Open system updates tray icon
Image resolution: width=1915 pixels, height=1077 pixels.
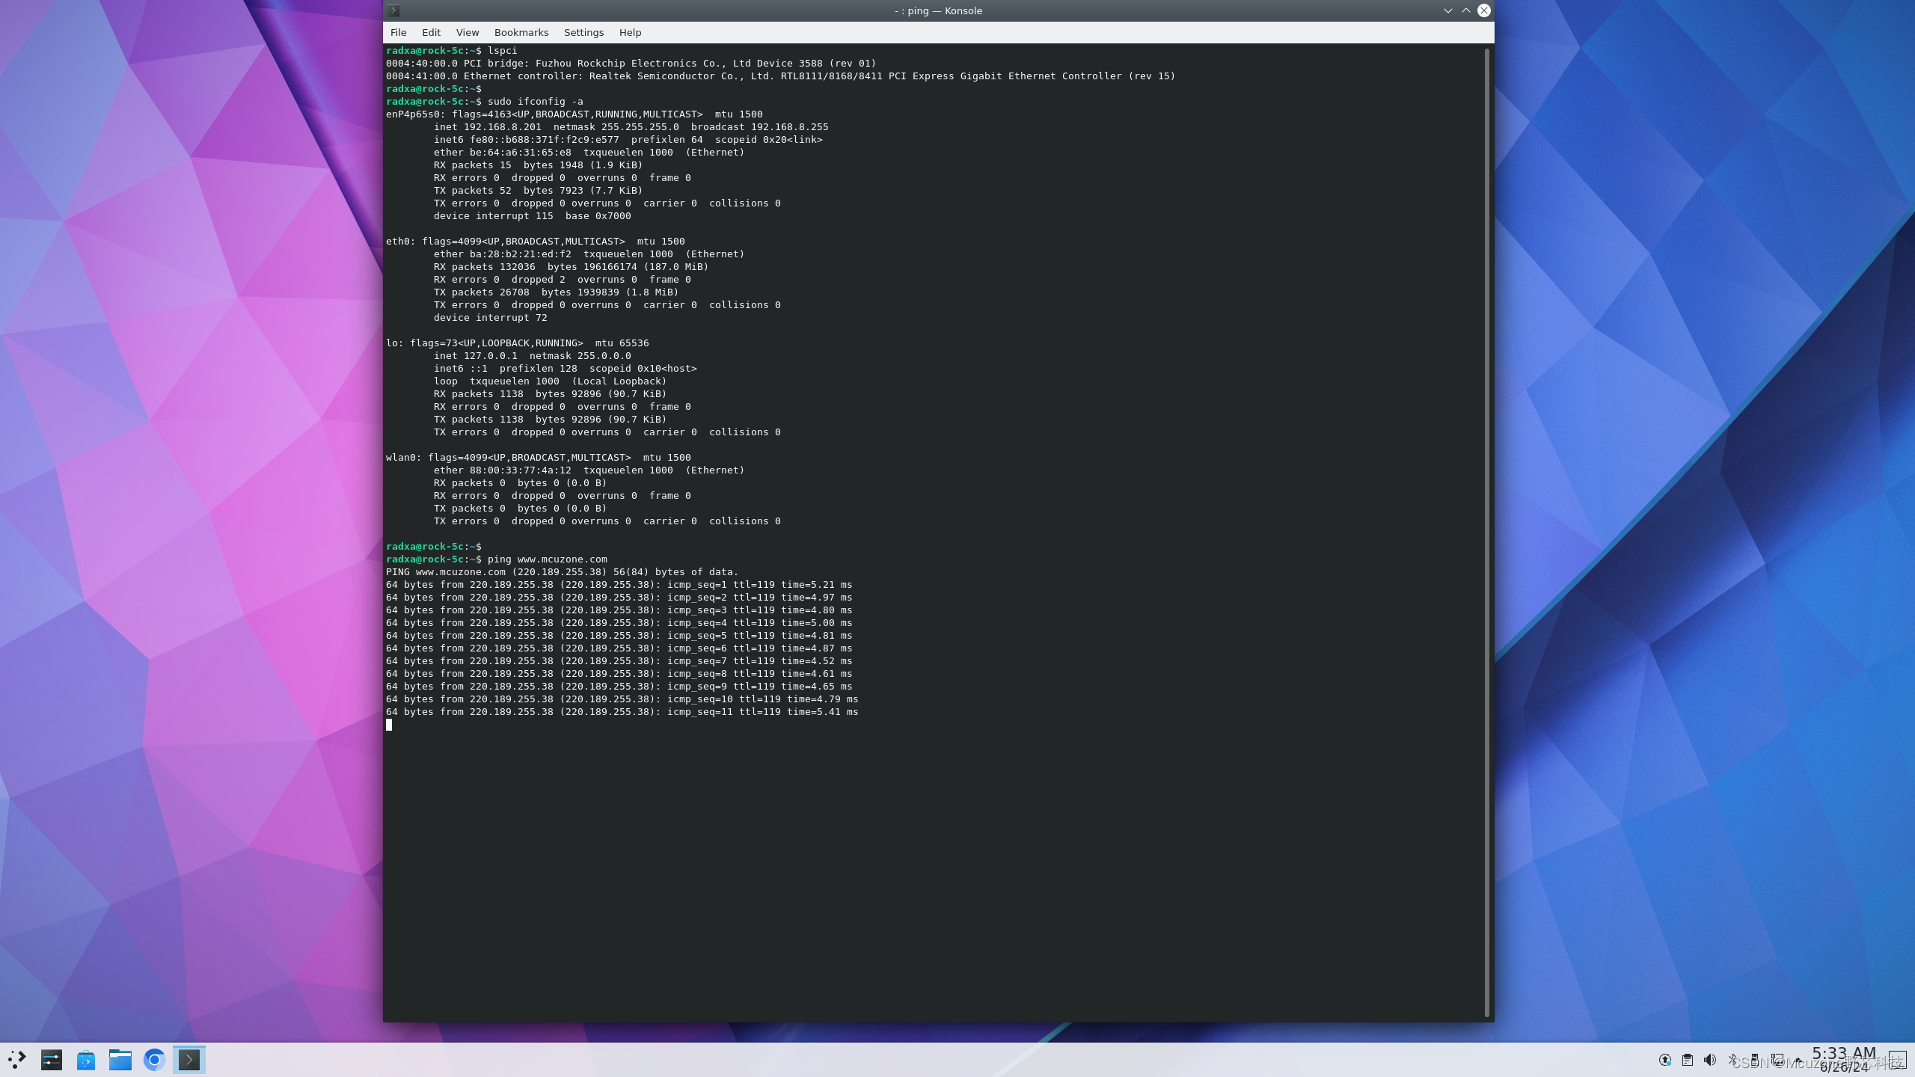coord(1664,1060)
